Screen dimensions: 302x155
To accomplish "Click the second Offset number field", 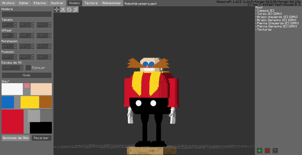I will [x=25, y=36].
